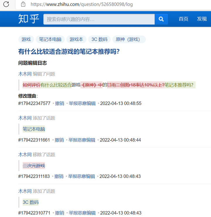Click 举报恶意编辑 for log #179422311183
Image resolution: width=211 pixels, height=217 pixels.
[x=81, y=176]
